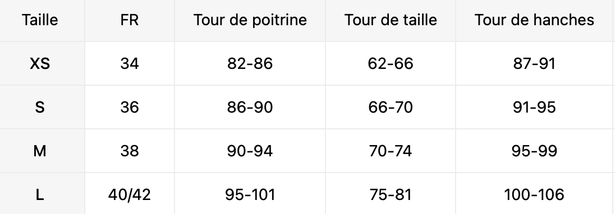615x214 pixels.
Task: Select the 62-66 waist measurement cell
Action: (391, 63)
